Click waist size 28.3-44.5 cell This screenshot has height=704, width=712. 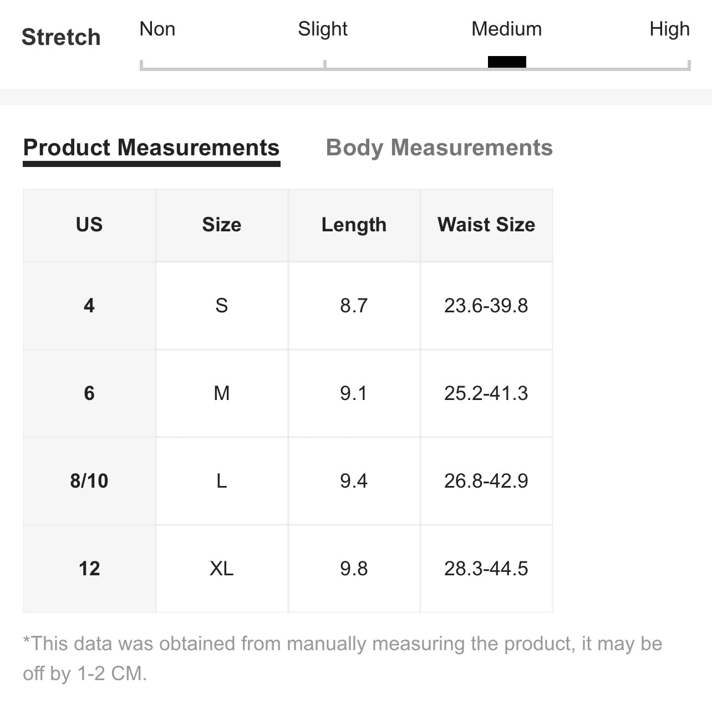coord(486,569)
